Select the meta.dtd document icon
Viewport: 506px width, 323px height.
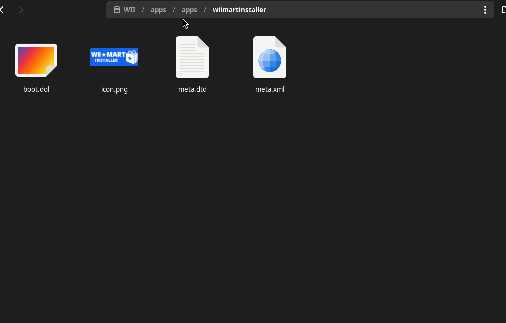coord(192,57)
